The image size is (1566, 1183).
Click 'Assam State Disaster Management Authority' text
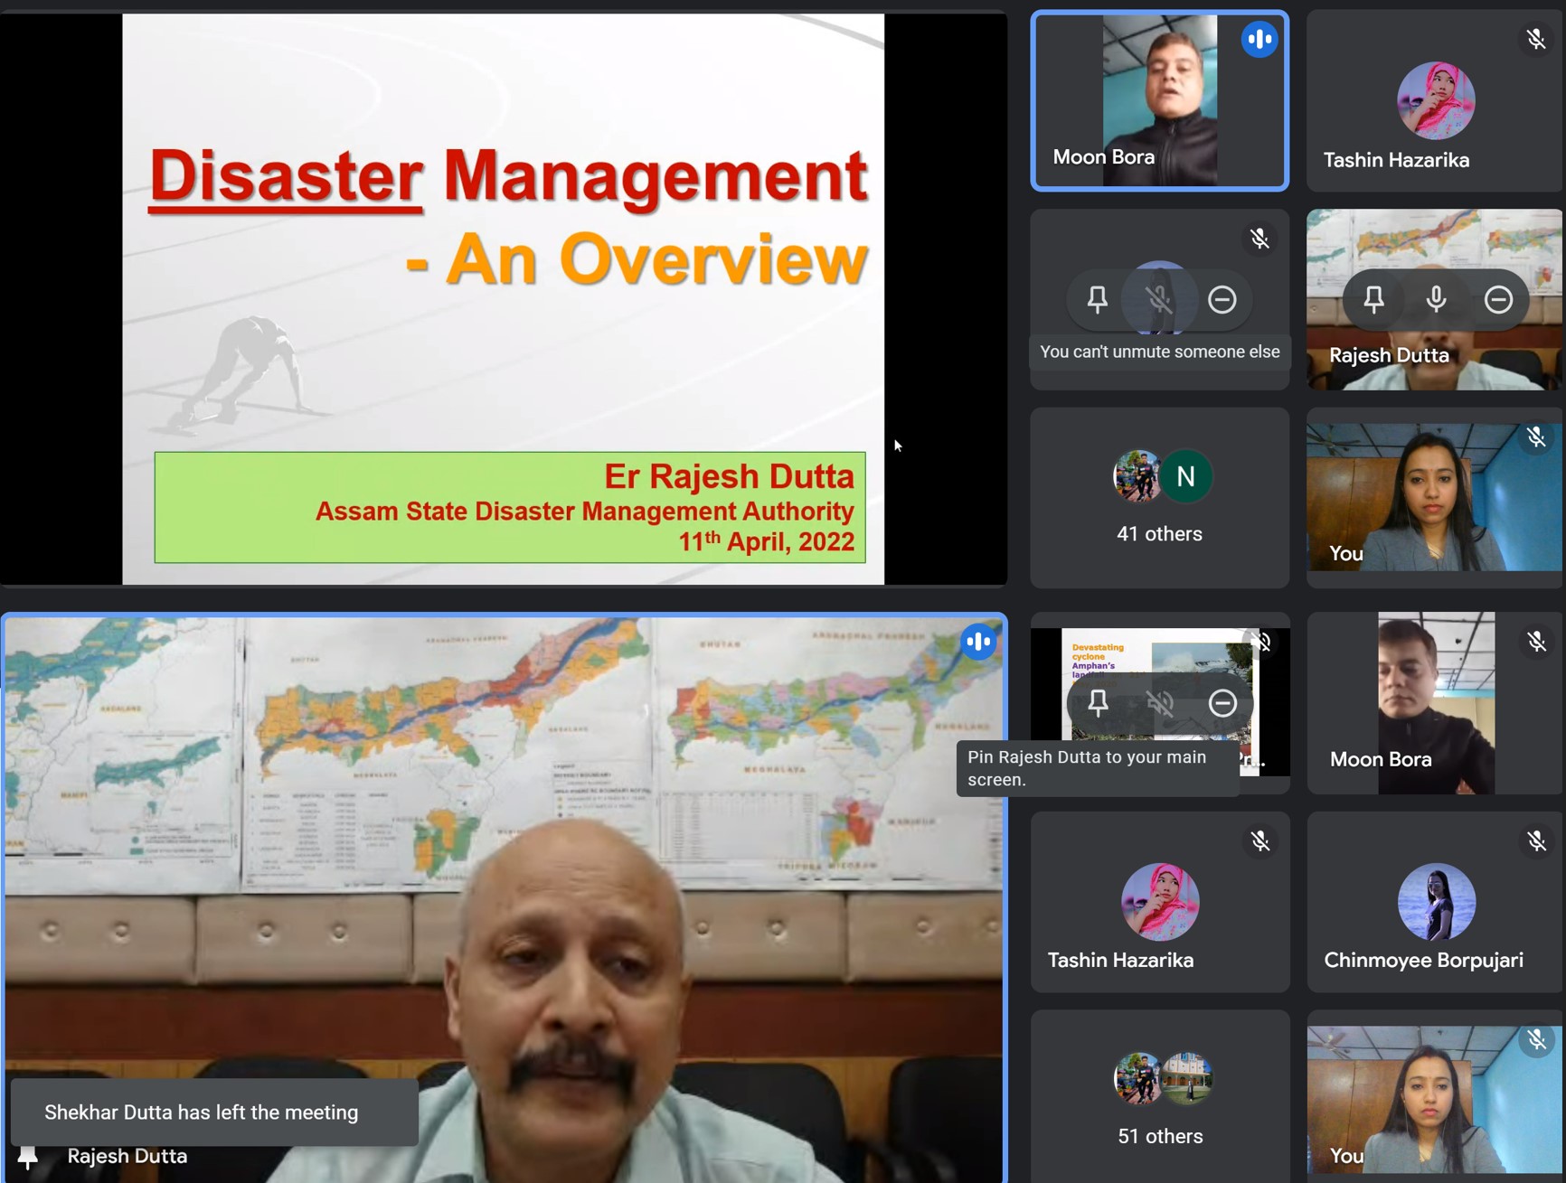pyautogui.click(x=584, y=512)
